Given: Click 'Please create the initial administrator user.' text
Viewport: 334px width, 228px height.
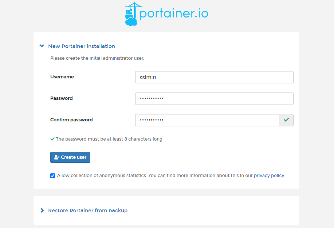Looking at the screenshot, I should [x=97, y=58].
